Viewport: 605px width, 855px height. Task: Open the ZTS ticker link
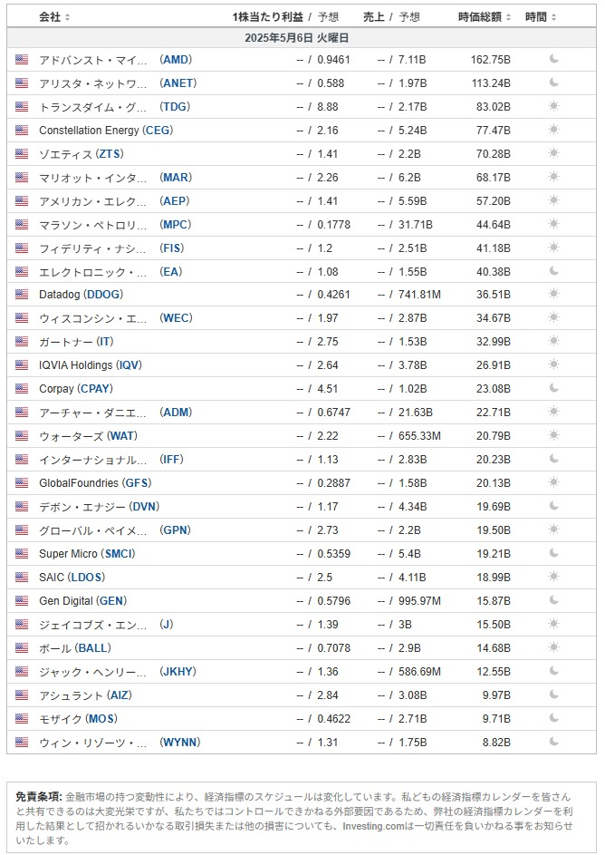click(110, 154)
